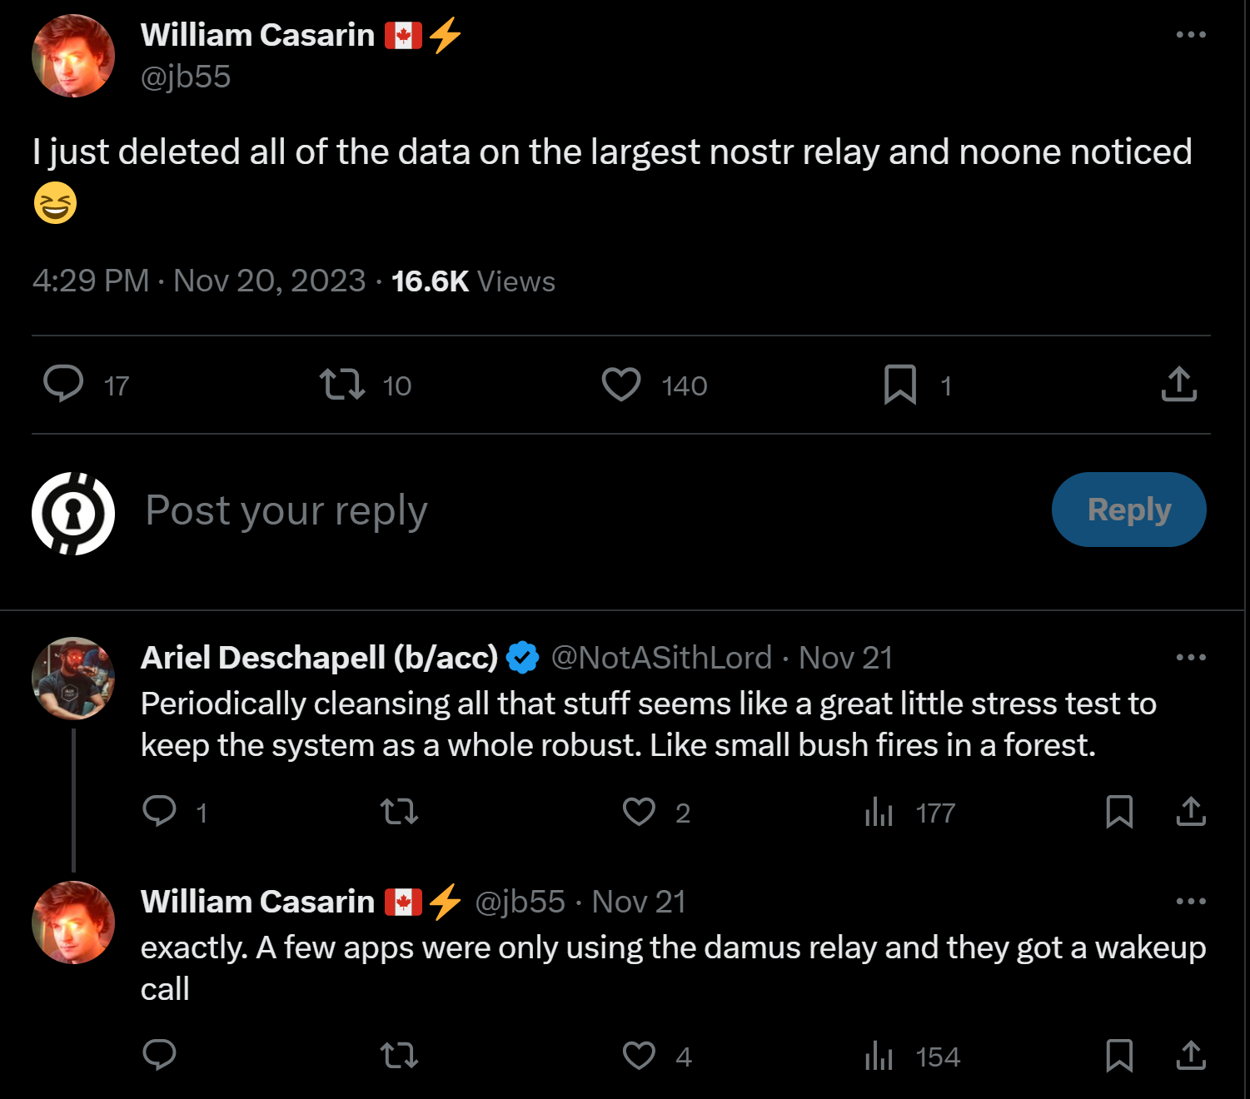This screenshot has height=1099, width=1250.
Task: View analytics of Ariel's reply showing 177
Action: tap(879, 811)
